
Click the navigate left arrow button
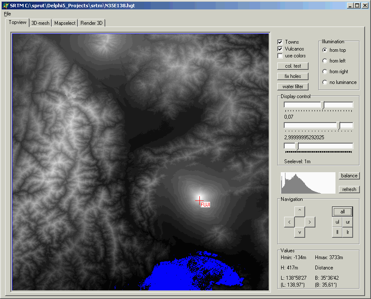(x=289, y=222)
